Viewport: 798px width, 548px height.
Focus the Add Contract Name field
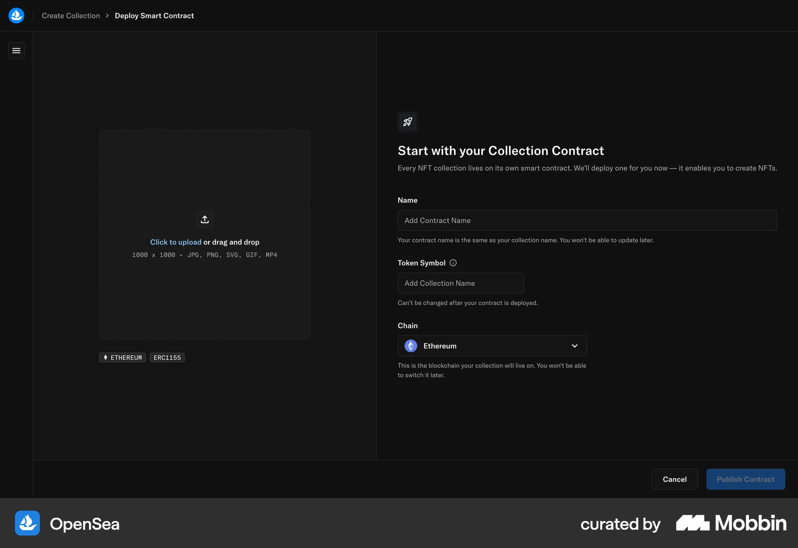pyautogui.click(x=586, y=220)
